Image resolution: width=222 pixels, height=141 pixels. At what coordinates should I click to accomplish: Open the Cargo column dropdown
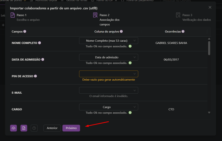click(109, 107)
